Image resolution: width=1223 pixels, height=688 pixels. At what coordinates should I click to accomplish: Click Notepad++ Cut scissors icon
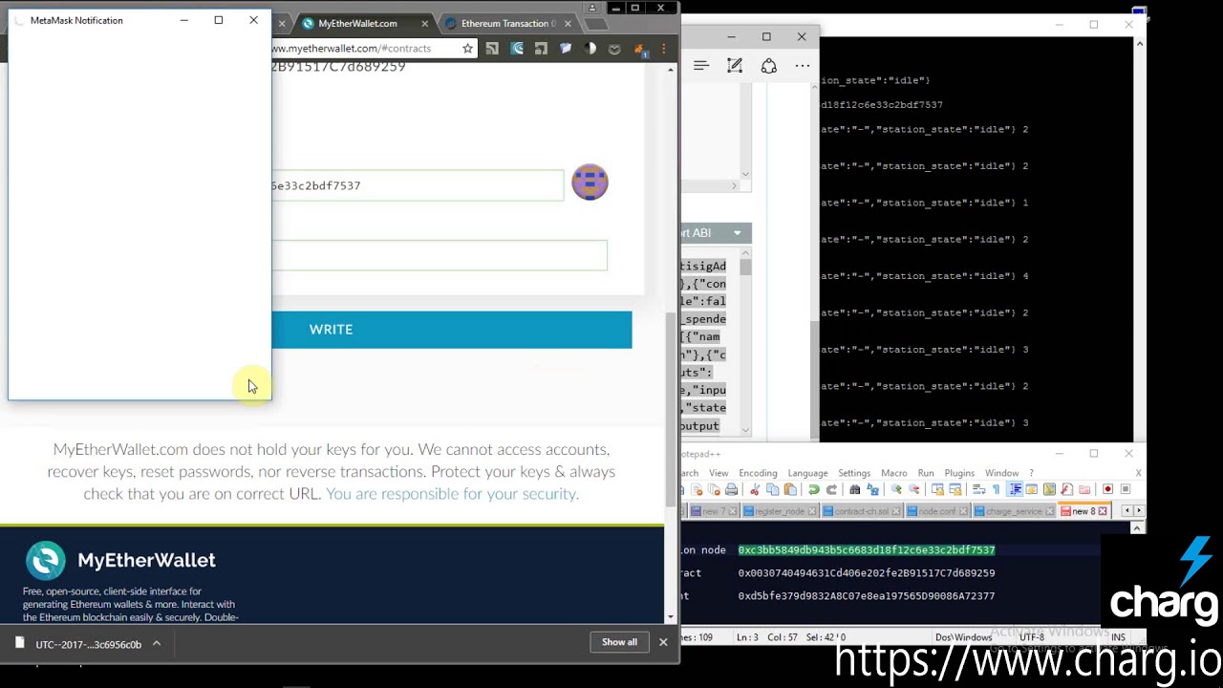click(x=755, y=489)
